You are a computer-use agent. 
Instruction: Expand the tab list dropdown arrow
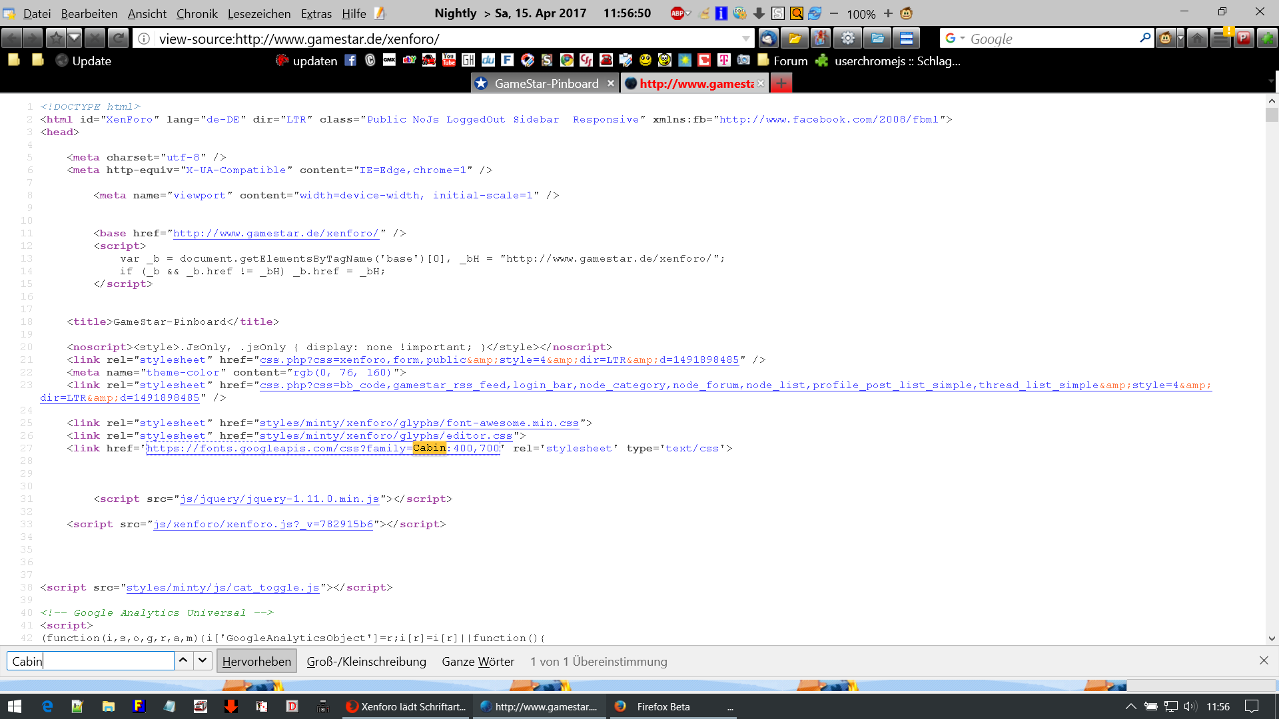tap(1271, 81)
